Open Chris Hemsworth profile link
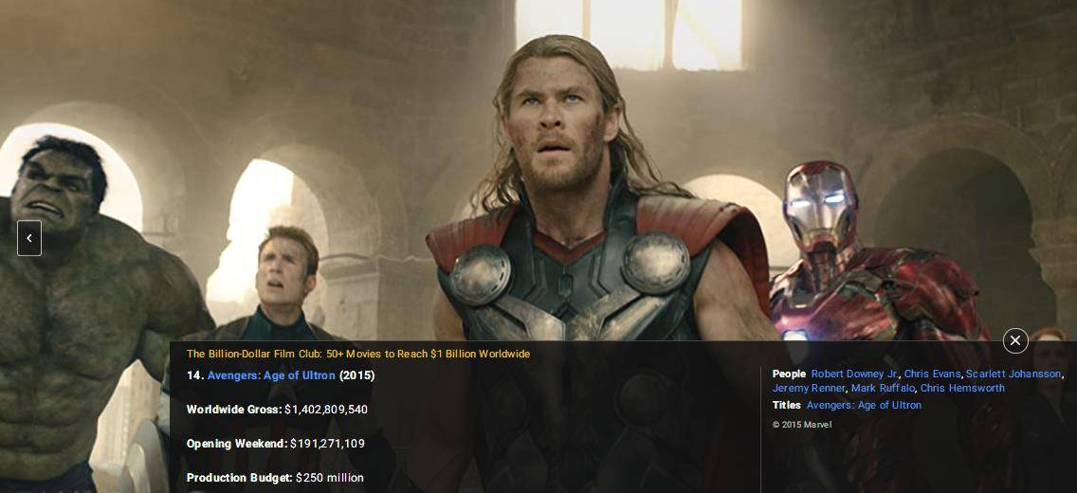The image size is (1077, 493). click(x=962, y=389)
